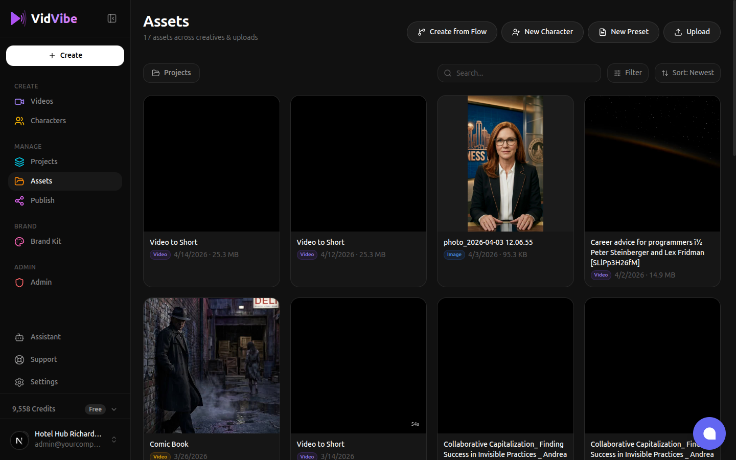The height and width of the screenshot is (460, 736).
Task: Open the Admin section
Action: [65, 283]
